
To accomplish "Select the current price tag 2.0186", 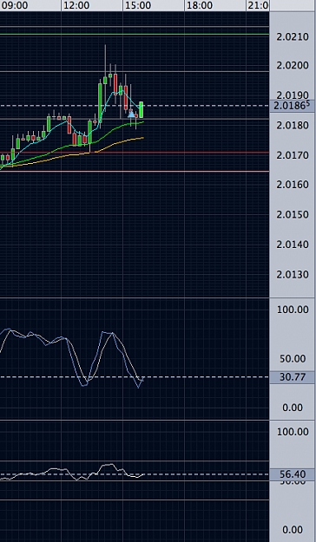I will (x=292, y=106).
